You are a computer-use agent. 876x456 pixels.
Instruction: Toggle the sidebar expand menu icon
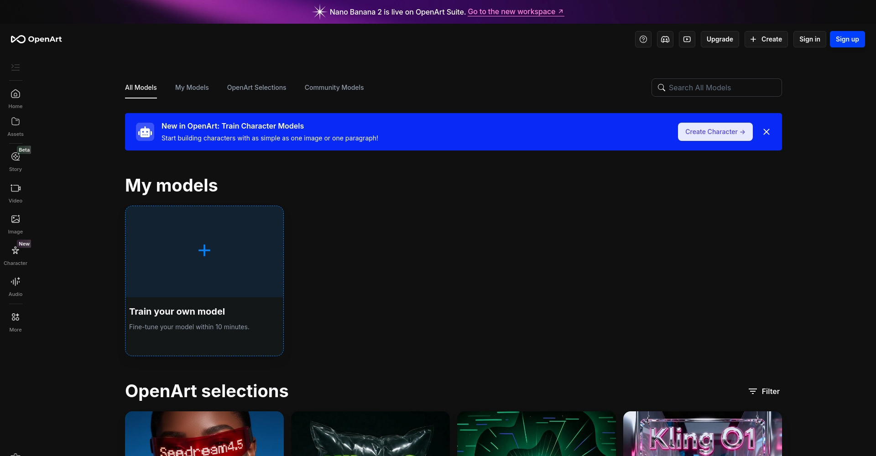click(x=16, y=67)
